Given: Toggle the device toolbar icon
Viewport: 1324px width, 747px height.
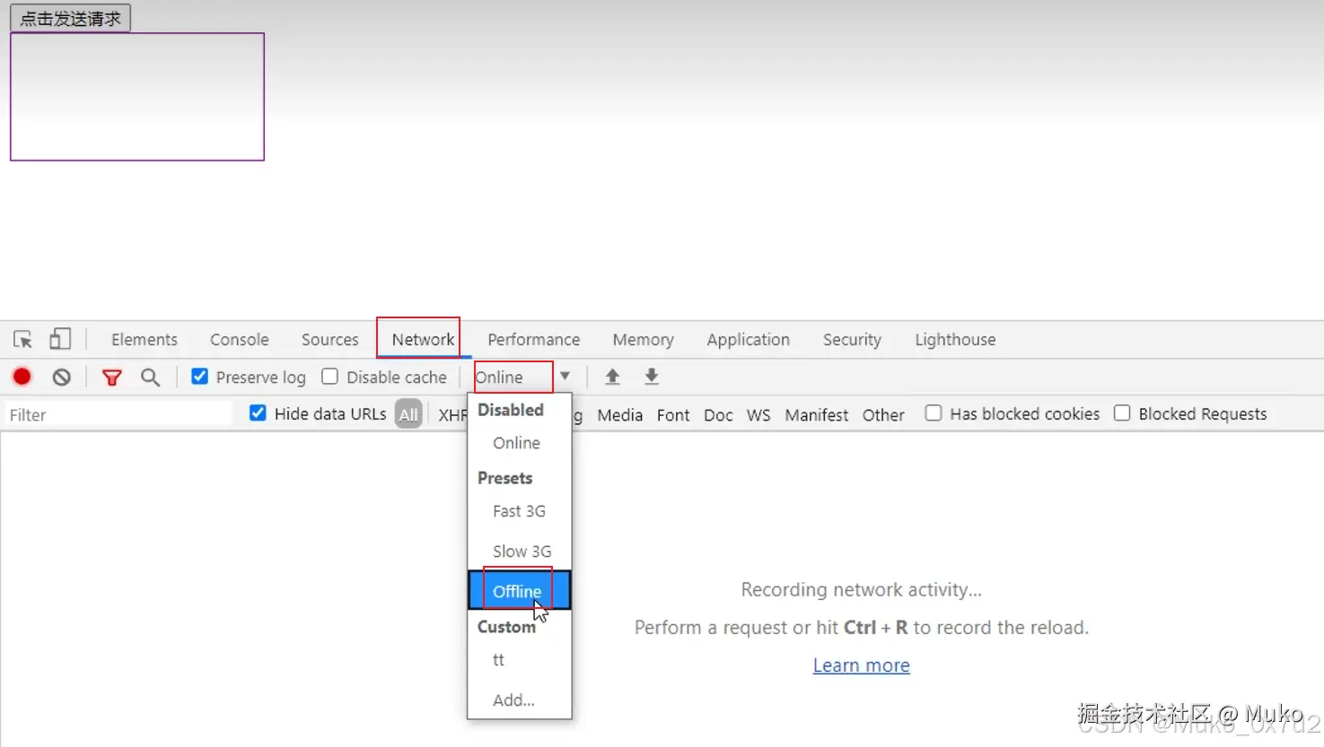Looking at the screenshot, I should coord(60,338).
